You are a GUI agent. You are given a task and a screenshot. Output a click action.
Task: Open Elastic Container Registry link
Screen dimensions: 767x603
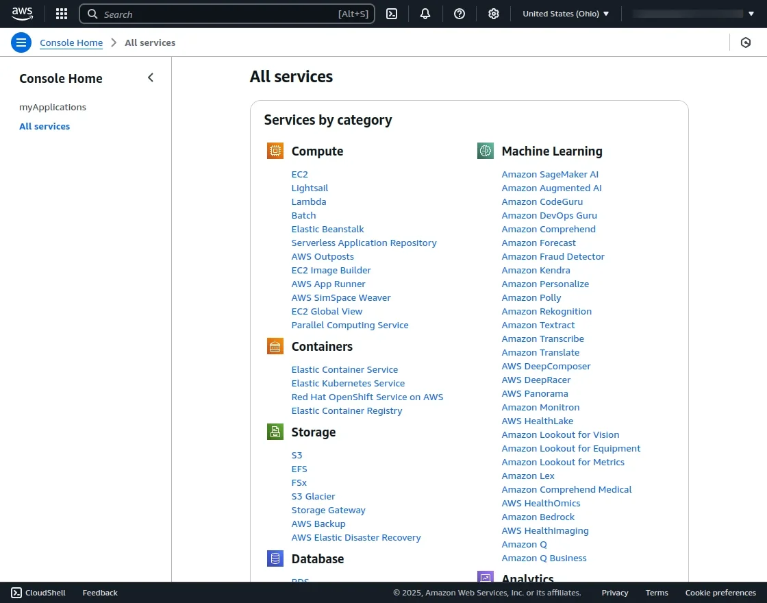(x=347, y=410)
